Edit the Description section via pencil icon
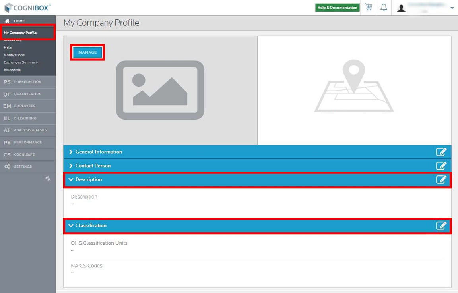Screen dimensions: 458x293 (x=441, y=179)
